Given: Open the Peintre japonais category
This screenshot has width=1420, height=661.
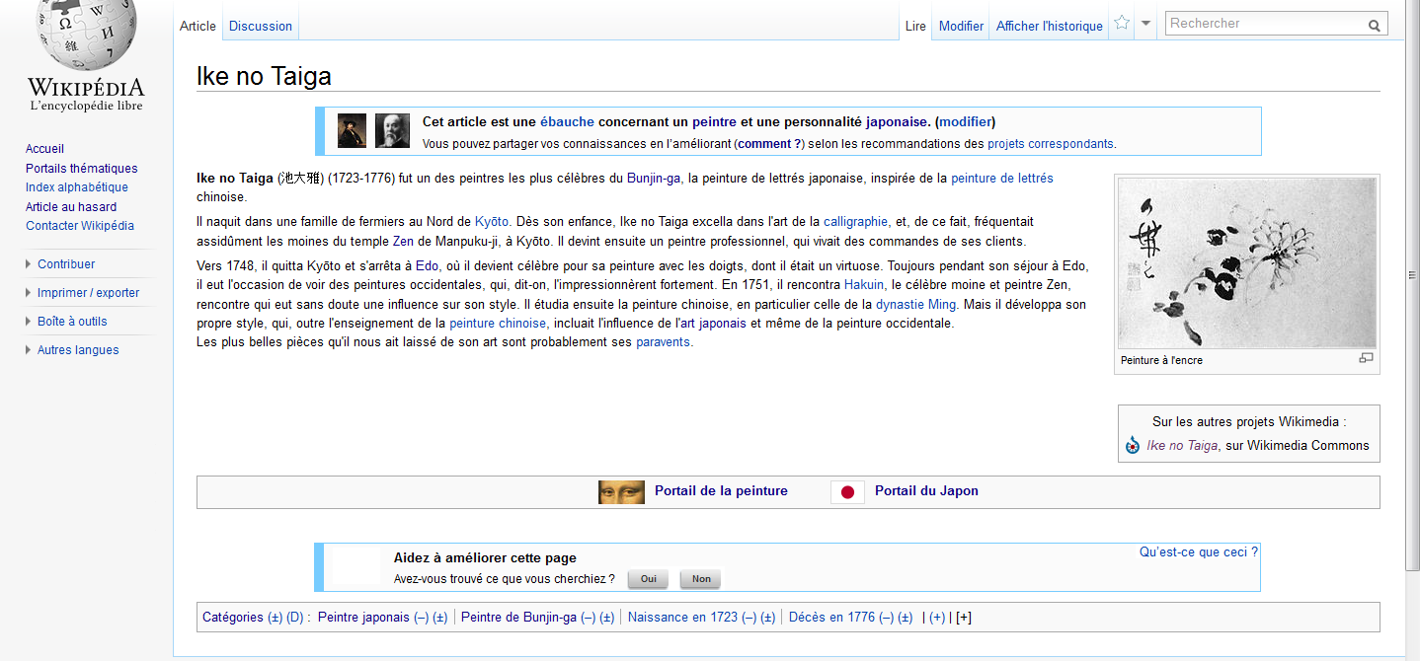Looking at the screenshot, I should (x=363, y=618).
